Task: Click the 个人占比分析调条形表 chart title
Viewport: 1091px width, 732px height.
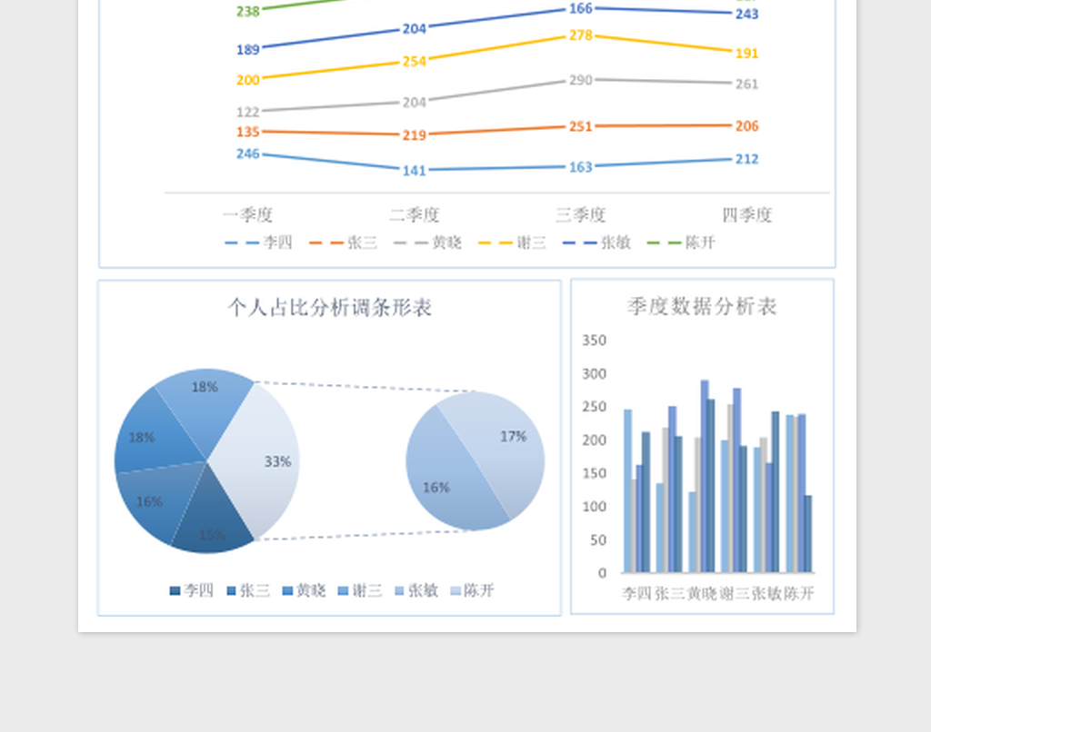Action: 330,308
